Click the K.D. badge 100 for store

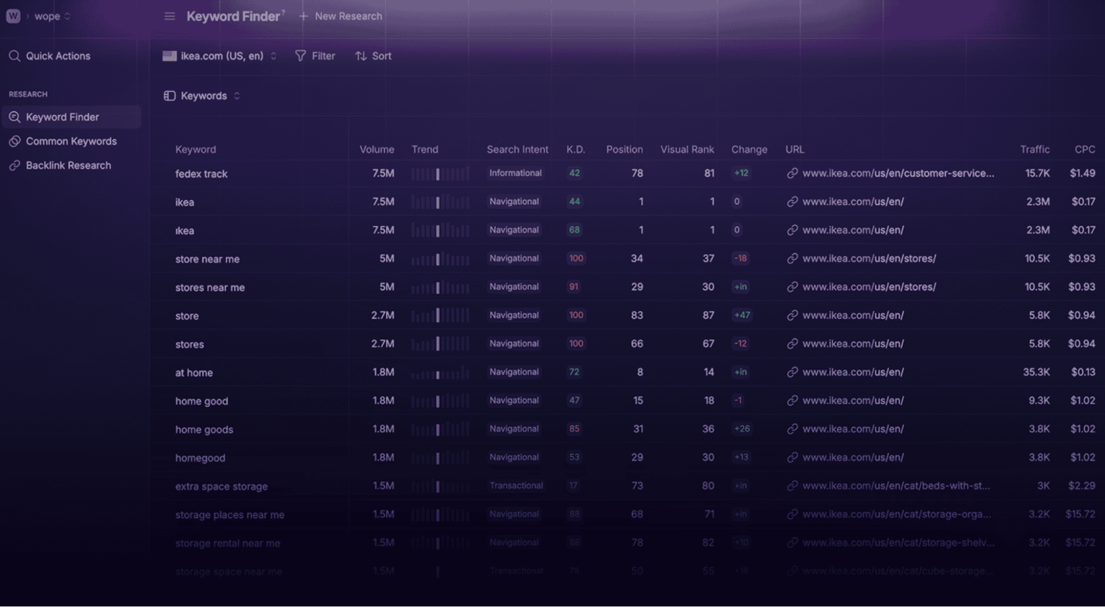pos(575,315)
